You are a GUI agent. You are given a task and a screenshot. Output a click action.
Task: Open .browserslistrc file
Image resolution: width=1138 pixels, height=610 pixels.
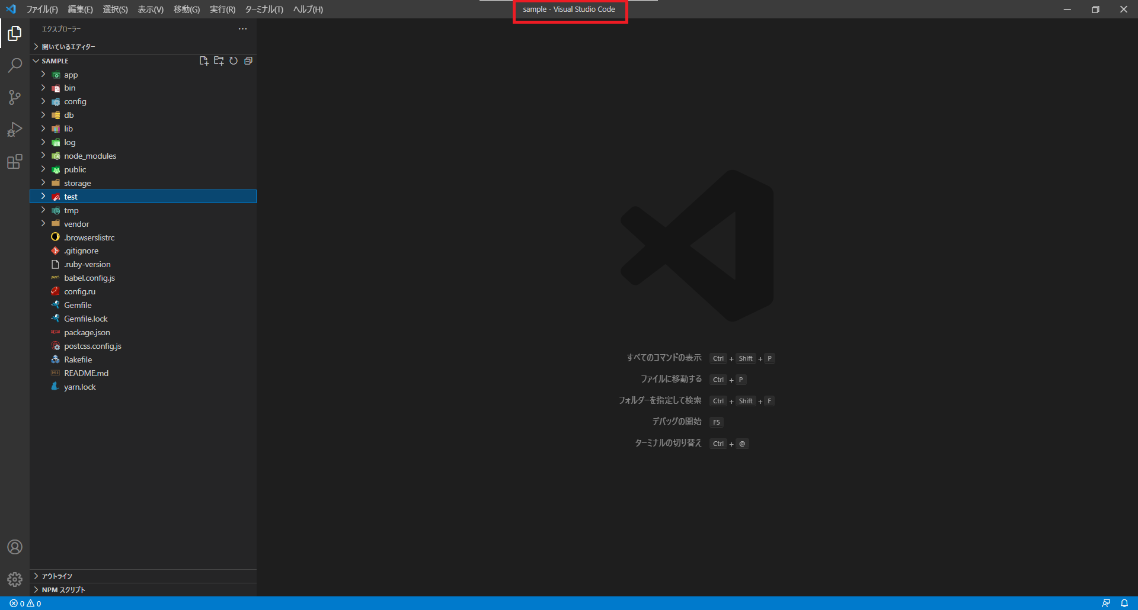[x=143, y=237]
